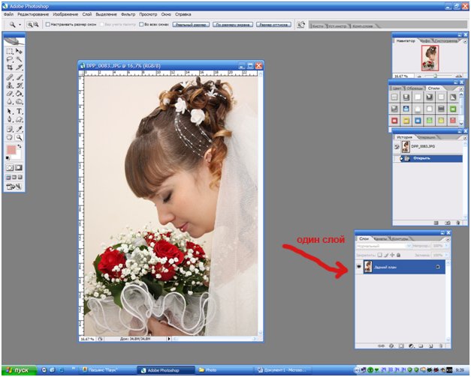Screen dimensions: 471x377
Task: Enable the 'Настраивать размер окон' checkbox
Action: pos(49,25)
